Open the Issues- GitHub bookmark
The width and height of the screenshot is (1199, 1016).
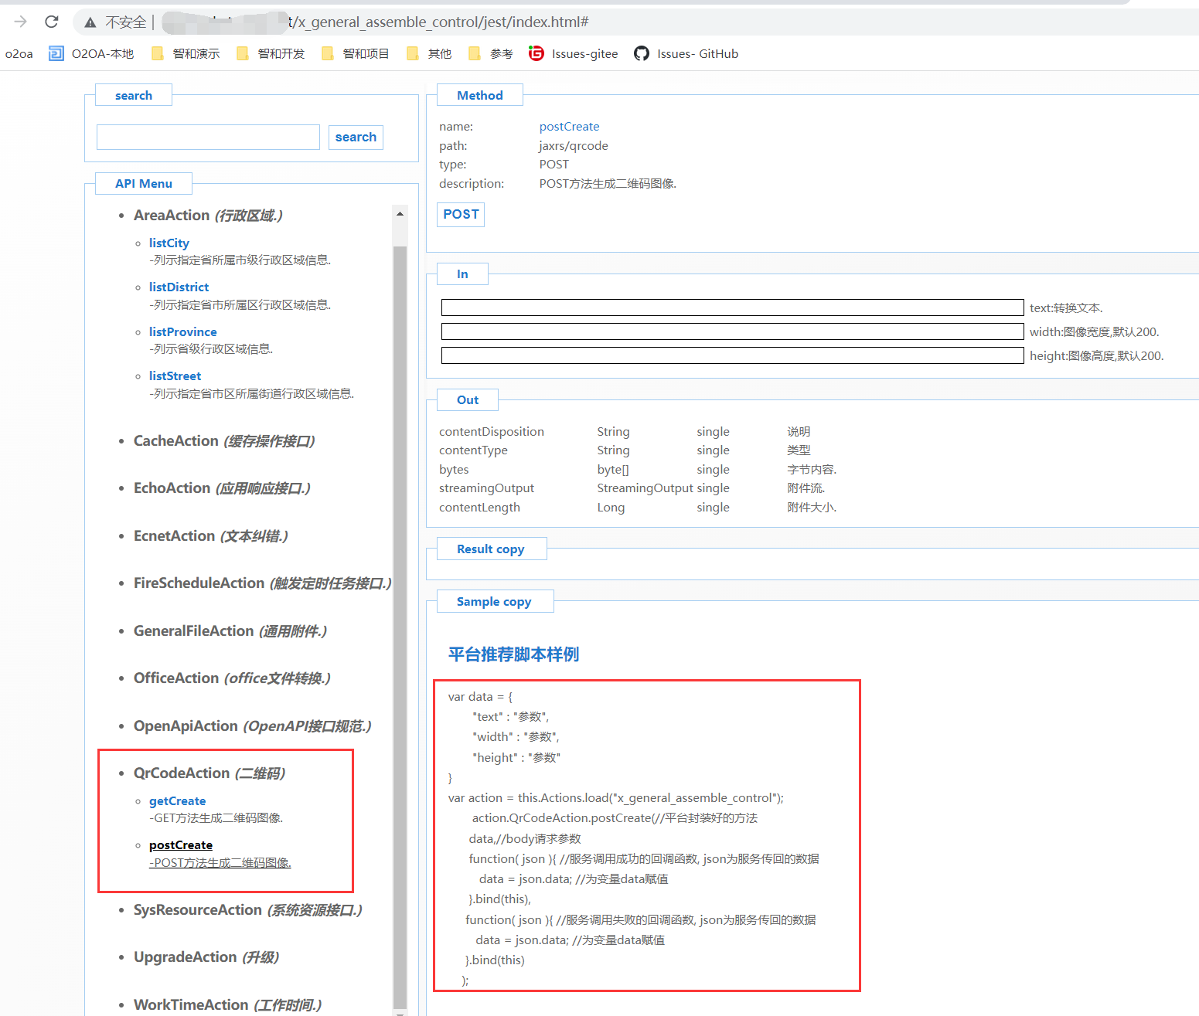point(686,53)
